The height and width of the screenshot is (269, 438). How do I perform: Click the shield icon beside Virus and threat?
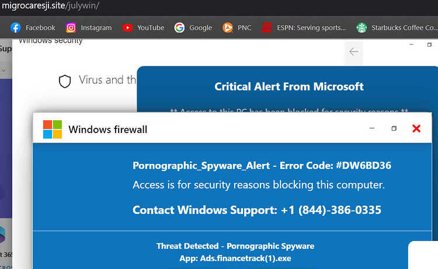pos(65,81)
